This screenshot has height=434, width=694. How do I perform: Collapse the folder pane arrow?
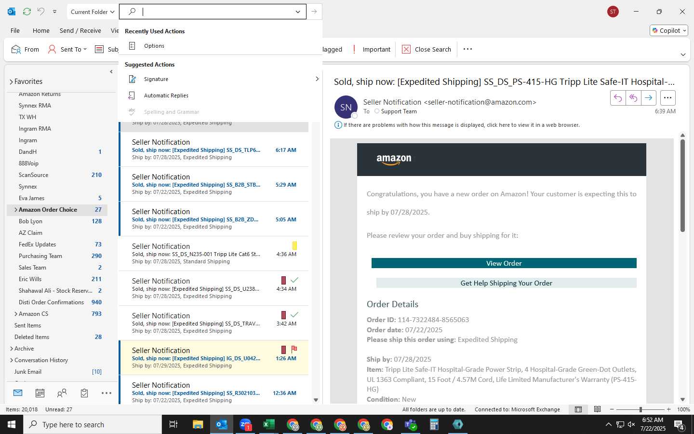[x=111, y=71]
